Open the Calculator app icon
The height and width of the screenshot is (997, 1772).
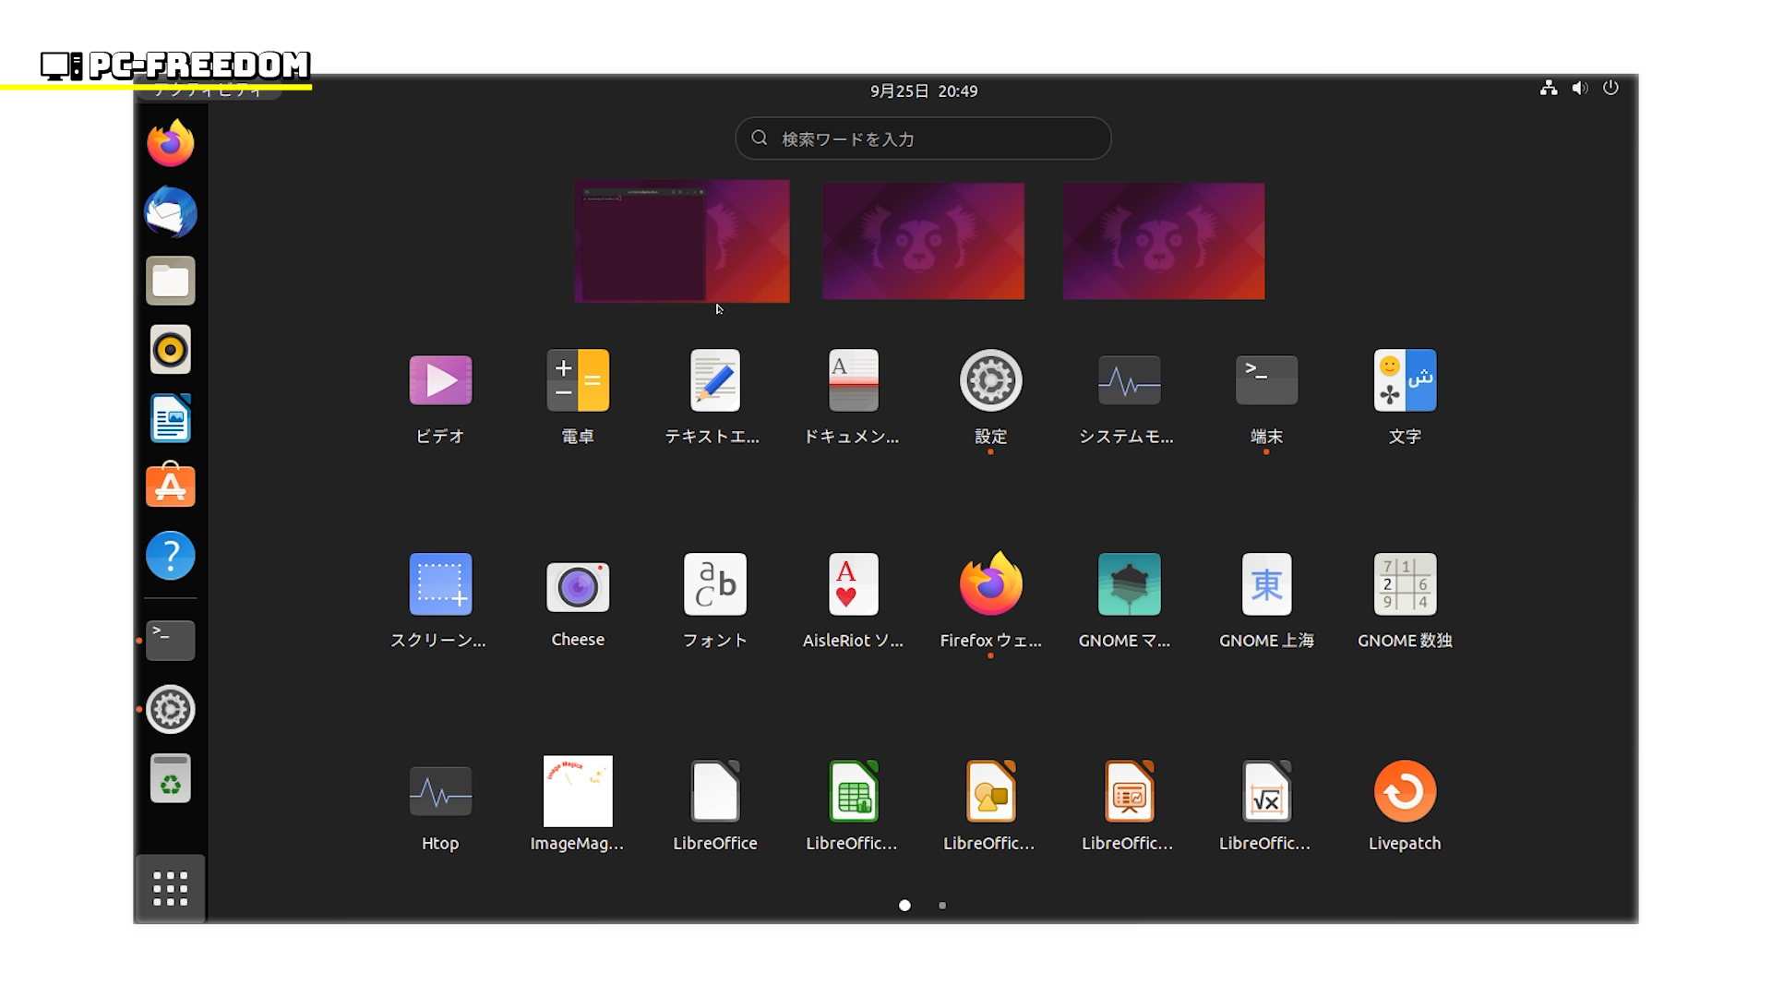click(578, 380)
